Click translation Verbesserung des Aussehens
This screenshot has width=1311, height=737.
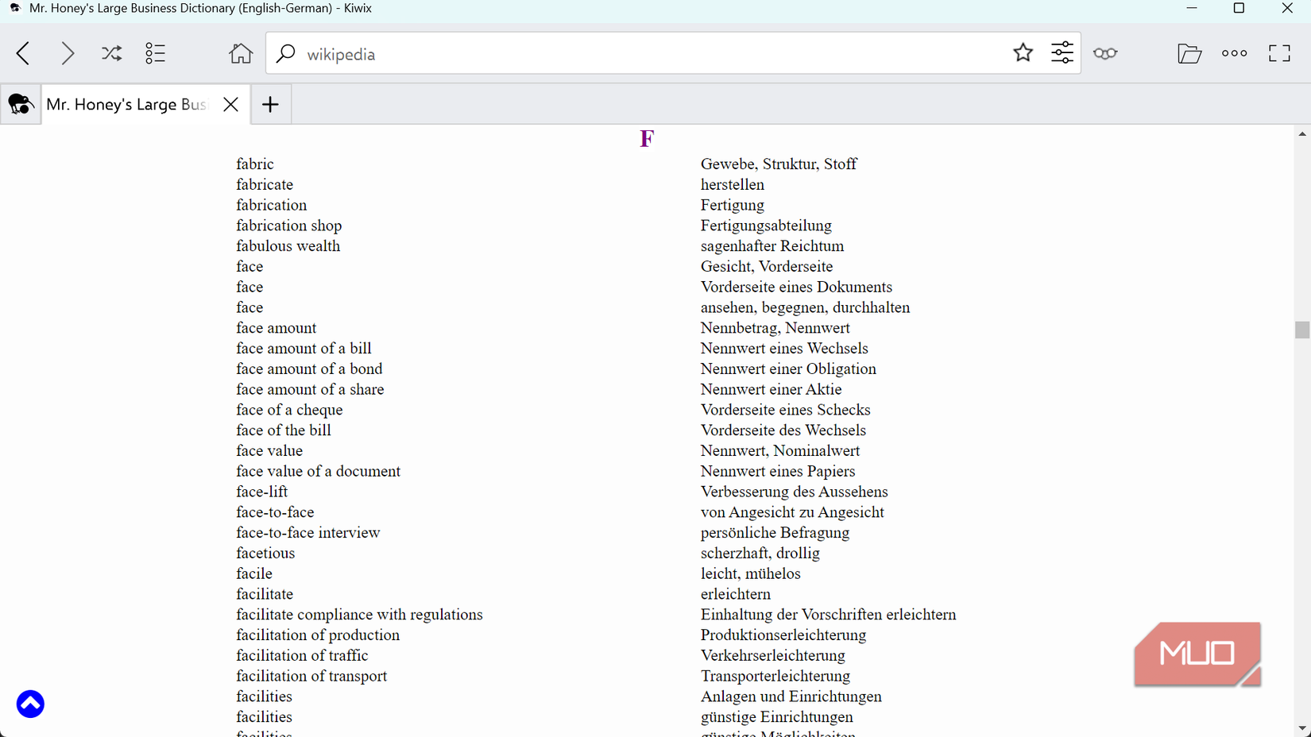click(x=795, y=492)
